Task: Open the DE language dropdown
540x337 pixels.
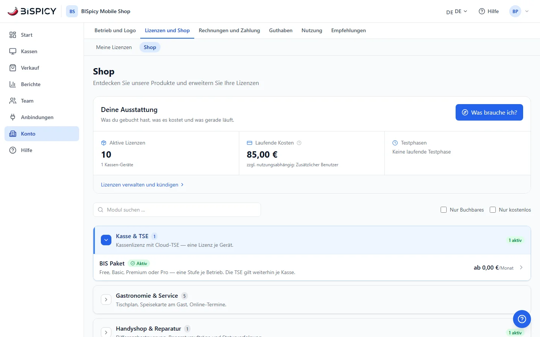Action: click(x=457, y=11)
